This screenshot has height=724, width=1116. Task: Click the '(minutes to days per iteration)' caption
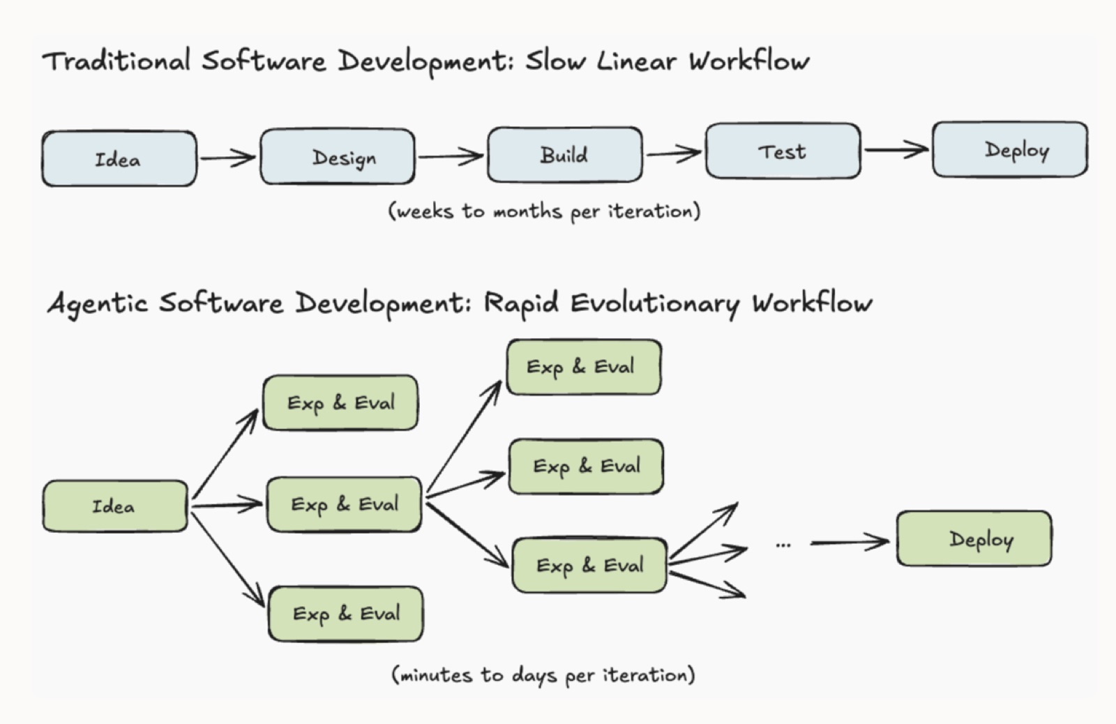(543, 674)
